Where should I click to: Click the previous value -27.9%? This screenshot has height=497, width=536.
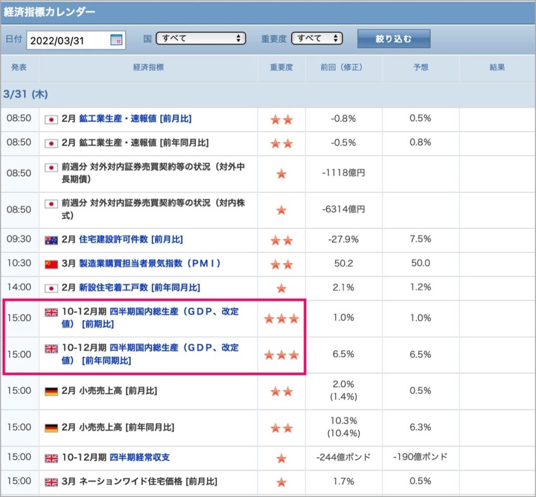pyautogui.click(x=343, y=239)
